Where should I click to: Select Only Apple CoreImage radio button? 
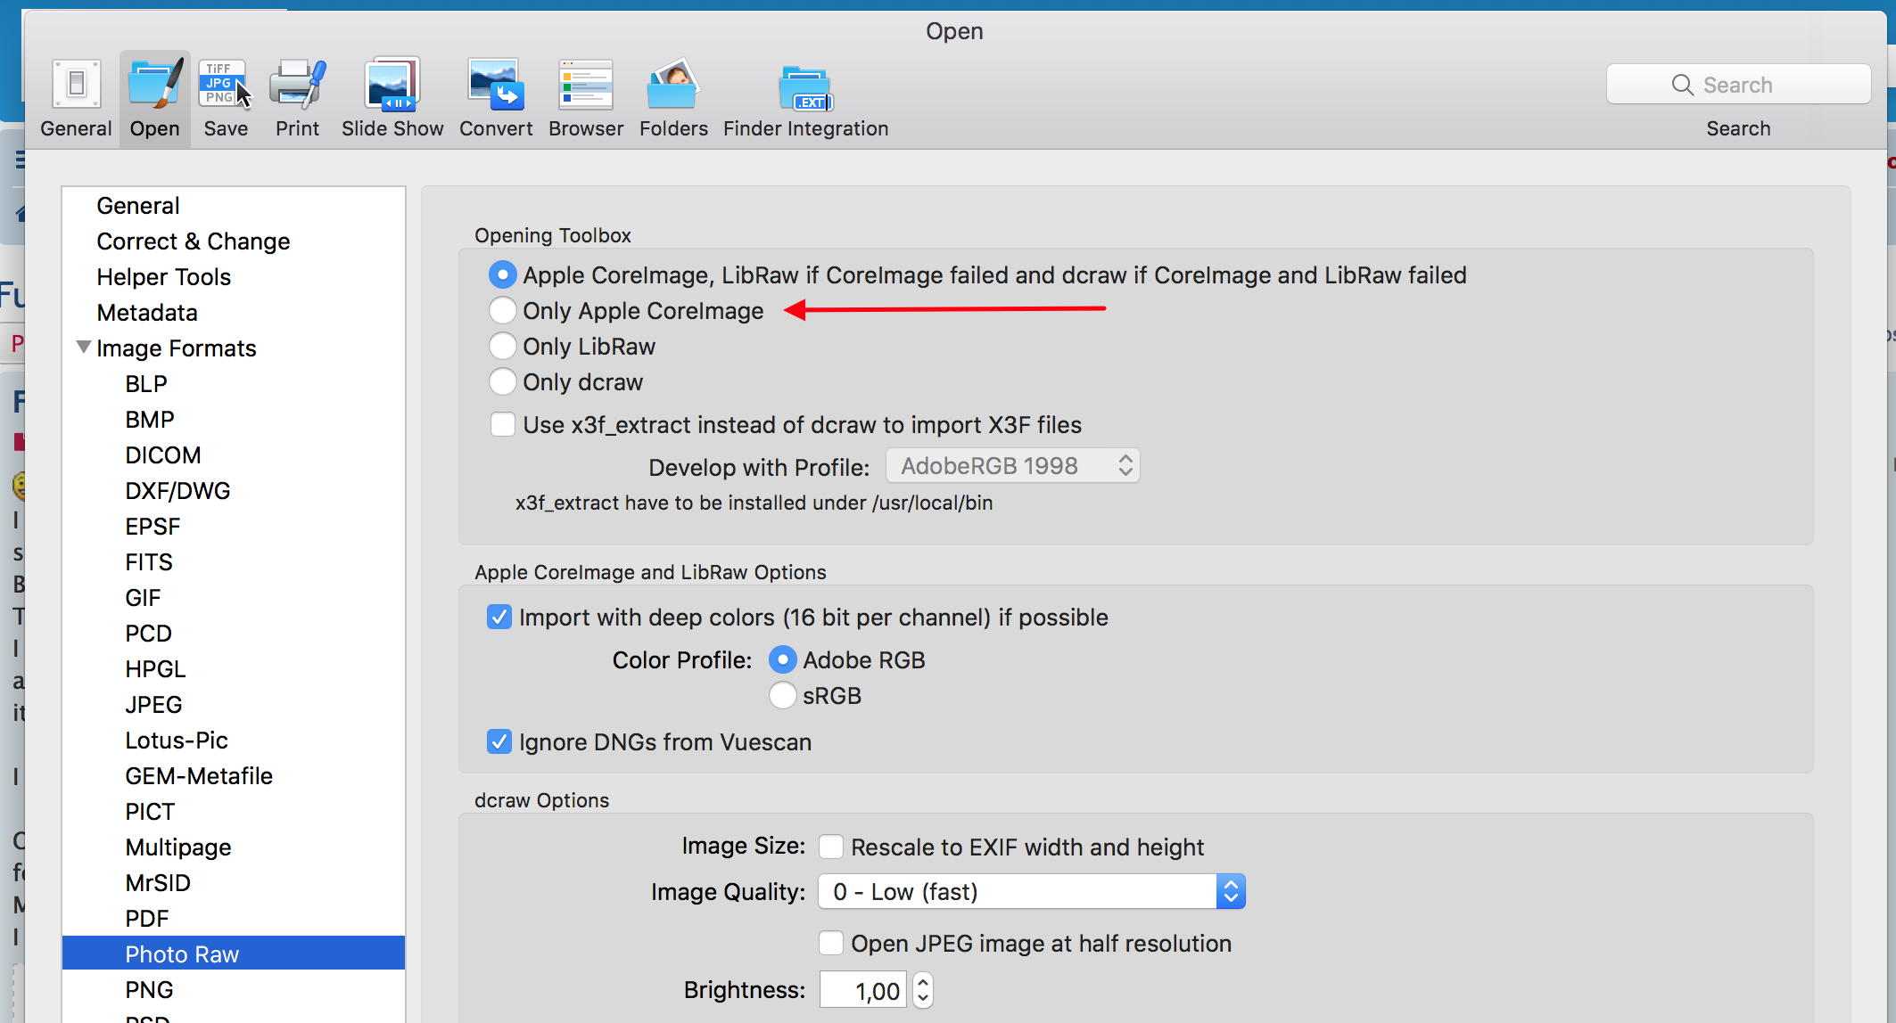(503, 310)
